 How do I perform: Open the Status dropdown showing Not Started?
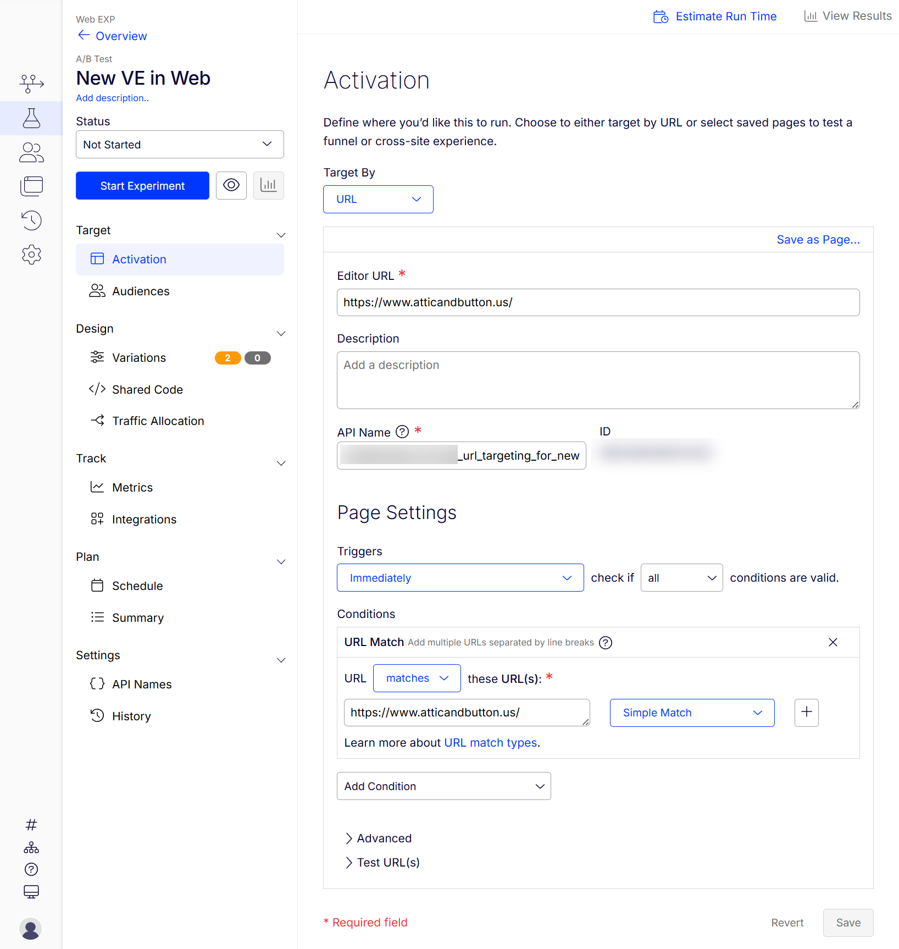(180, 145)
